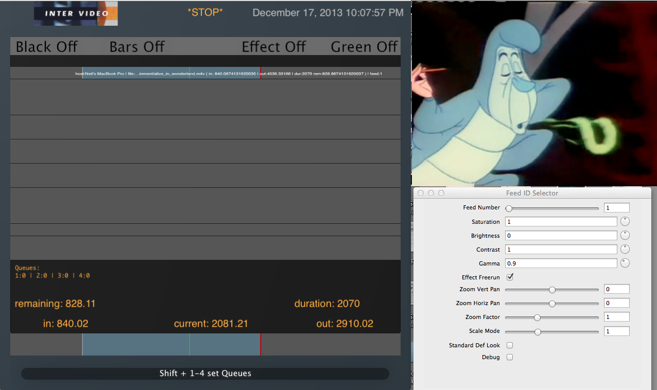Image resolution: width=657 pixels, height=390 pixels.
Task: Click the Scale Mode value field
Action: click(x=617, y=331)
